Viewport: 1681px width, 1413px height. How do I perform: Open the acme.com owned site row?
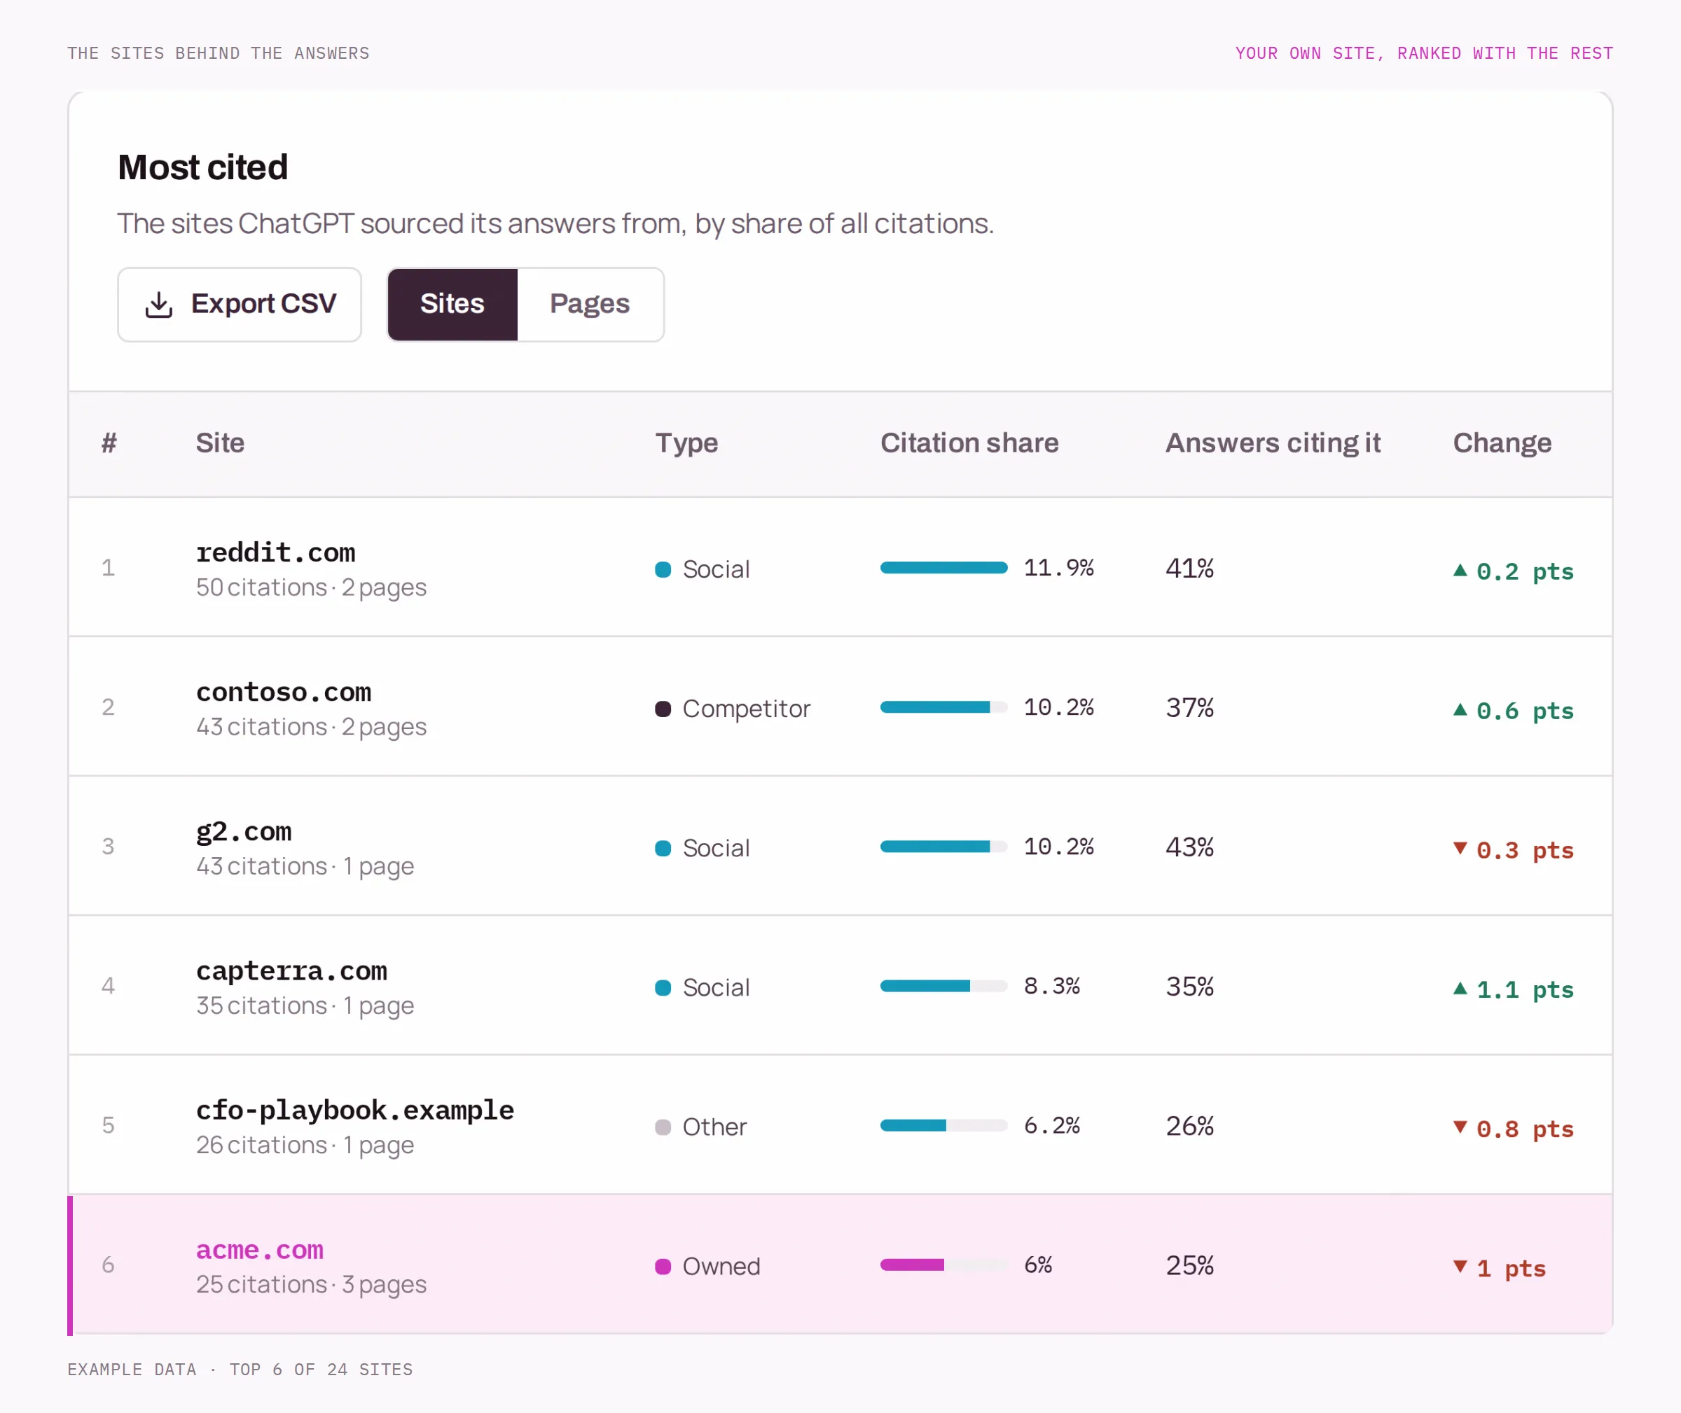point(840,1265)
